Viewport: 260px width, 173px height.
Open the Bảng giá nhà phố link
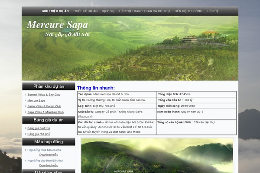[39, 134]
